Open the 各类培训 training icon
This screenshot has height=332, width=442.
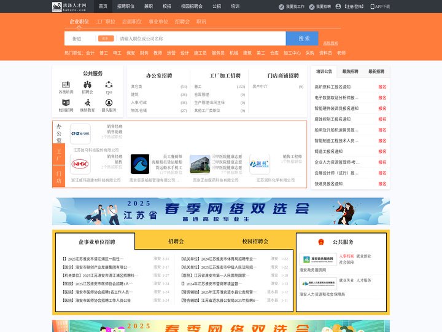[66, 84]
